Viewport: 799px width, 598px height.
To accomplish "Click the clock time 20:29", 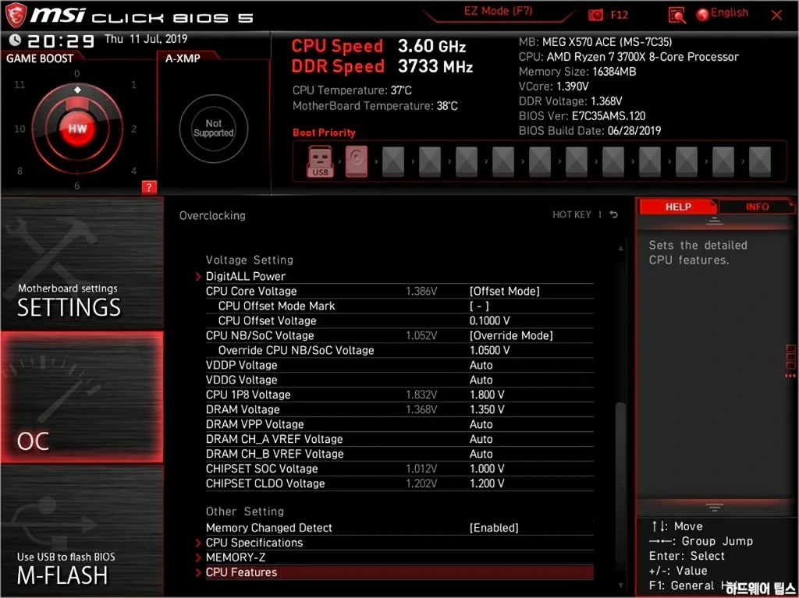I will point(61,41).
